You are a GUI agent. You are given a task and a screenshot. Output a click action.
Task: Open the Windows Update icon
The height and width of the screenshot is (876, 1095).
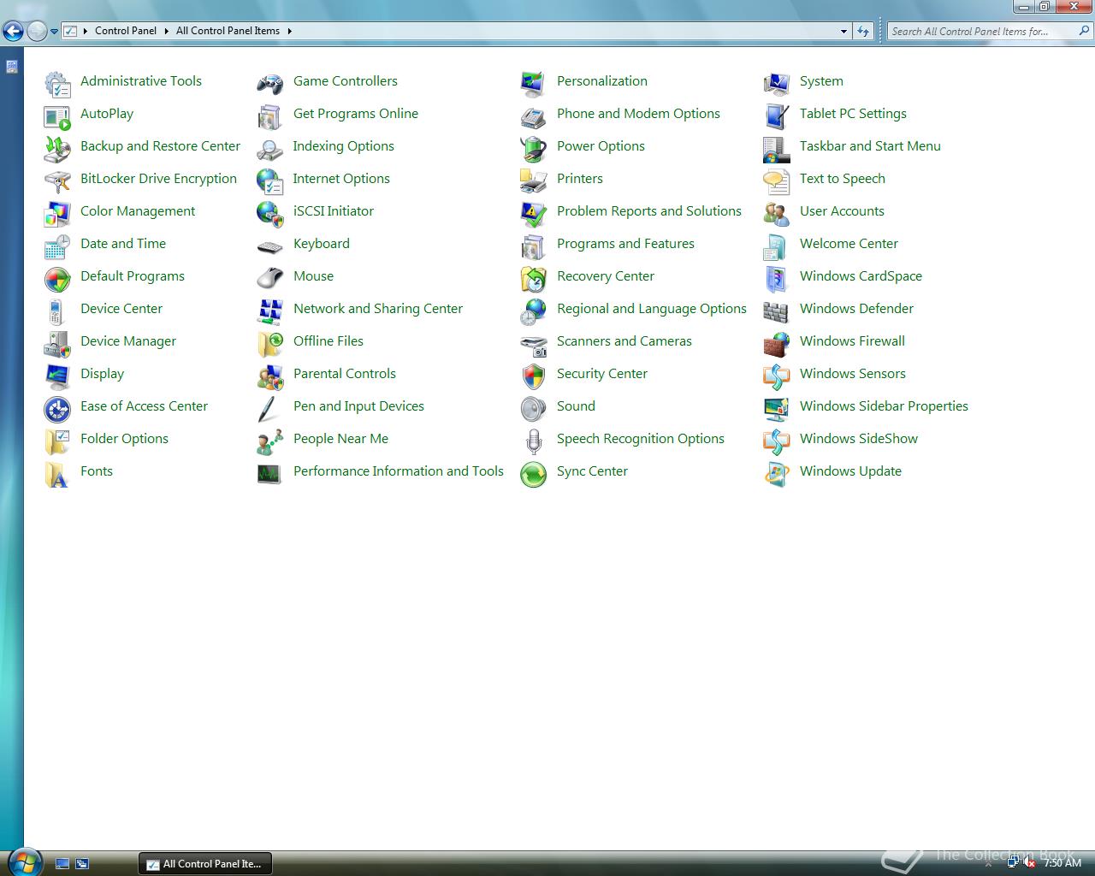pos(777,474)
